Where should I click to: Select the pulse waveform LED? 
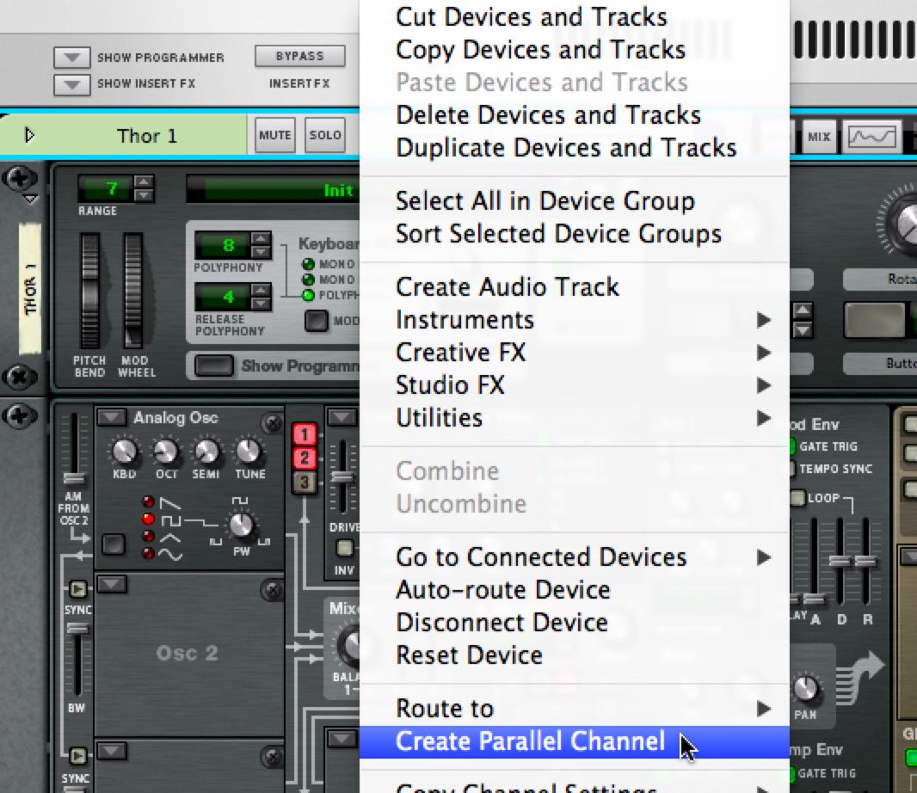click(x=149, y=519)
